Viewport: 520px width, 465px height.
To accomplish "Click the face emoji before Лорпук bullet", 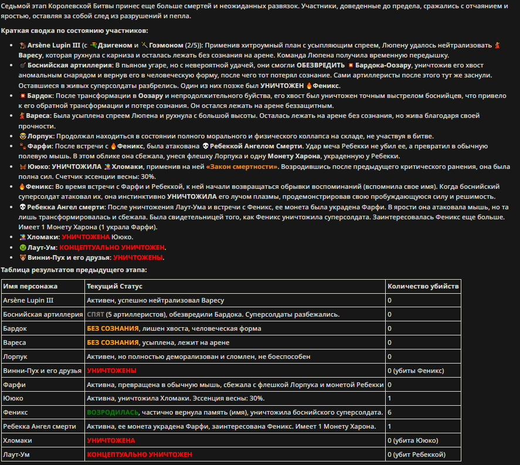I will click(22, 136).
